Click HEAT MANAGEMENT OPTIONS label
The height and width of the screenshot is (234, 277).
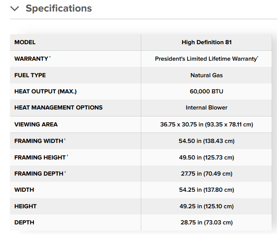pyautogui.click(x=58, y=108)
